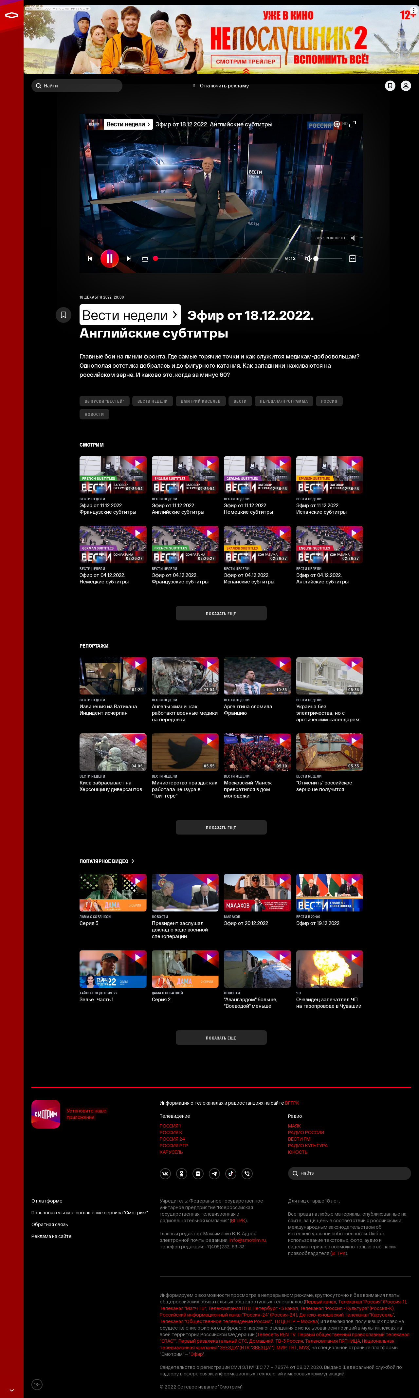Open the VK social page
This screenshot has width=419, height=1398.
(x=165, y=1173)
